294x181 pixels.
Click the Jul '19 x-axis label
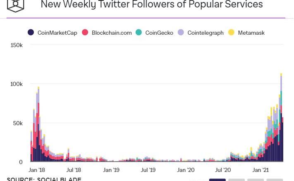pos(148,170)
